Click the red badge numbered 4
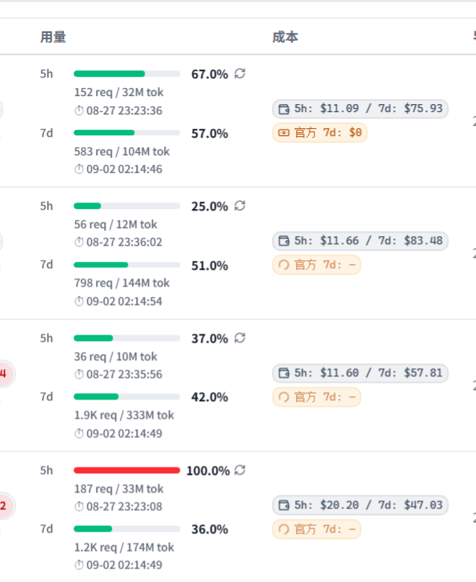The width and height of the screenshot is (476, 582). click(5, 373)
